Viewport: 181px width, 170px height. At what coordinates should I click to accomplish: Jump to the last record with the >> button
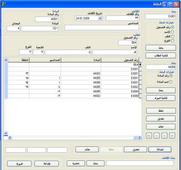[172, 136]
